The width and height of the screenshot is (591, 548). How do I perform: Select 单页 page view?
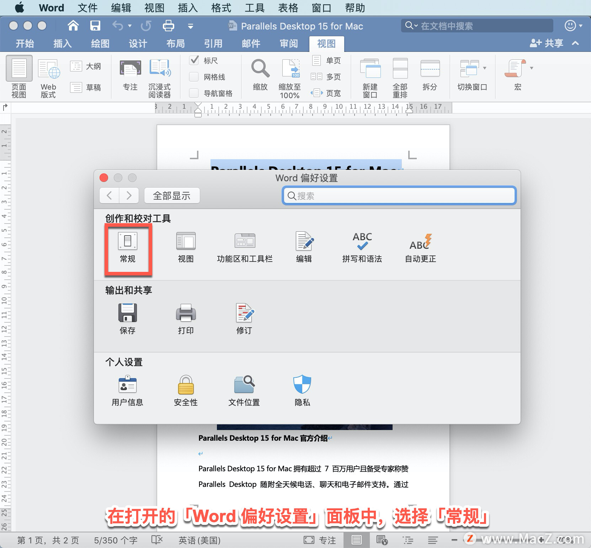tap(326, 60)
